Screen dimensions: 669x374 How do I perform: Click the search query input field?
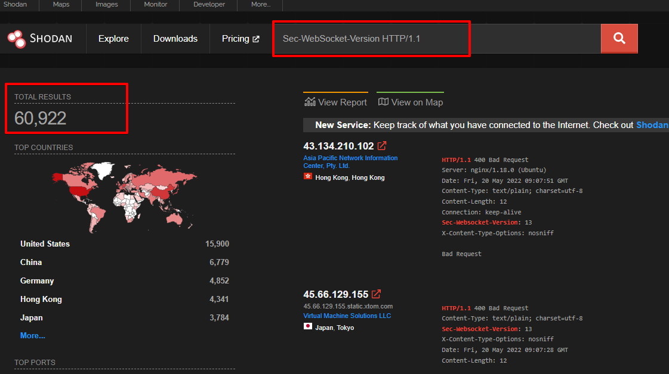437,38
